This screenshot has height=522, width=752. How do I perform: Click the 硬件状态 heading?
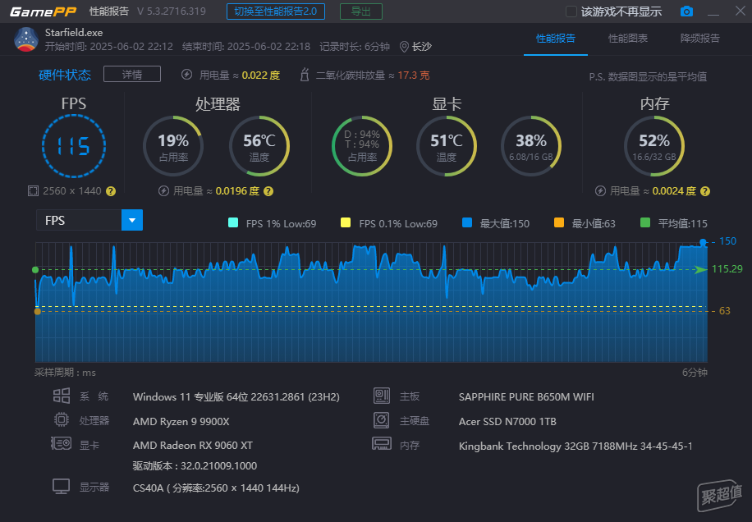pos(65,75)
